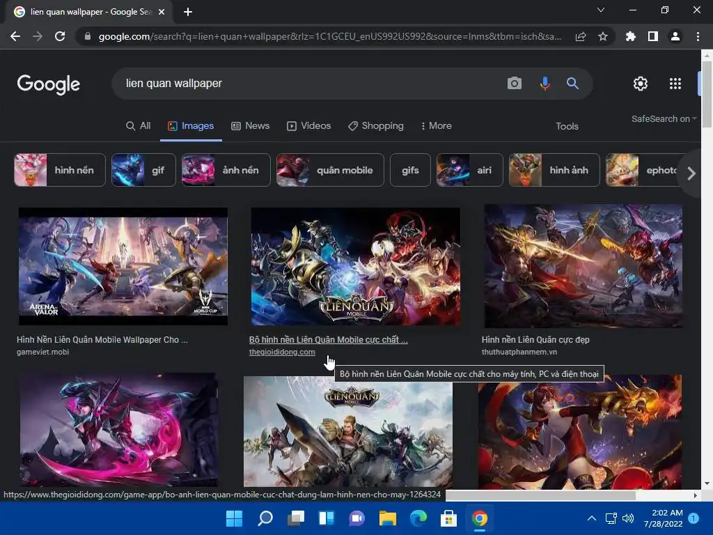Screen dimensions: 713x535
Task: Open the thegioididong.com source link
Action: pos(282,352)
